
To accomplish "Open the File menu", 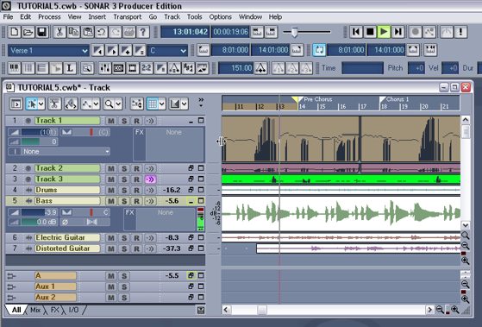I will [x=8, y=17].
